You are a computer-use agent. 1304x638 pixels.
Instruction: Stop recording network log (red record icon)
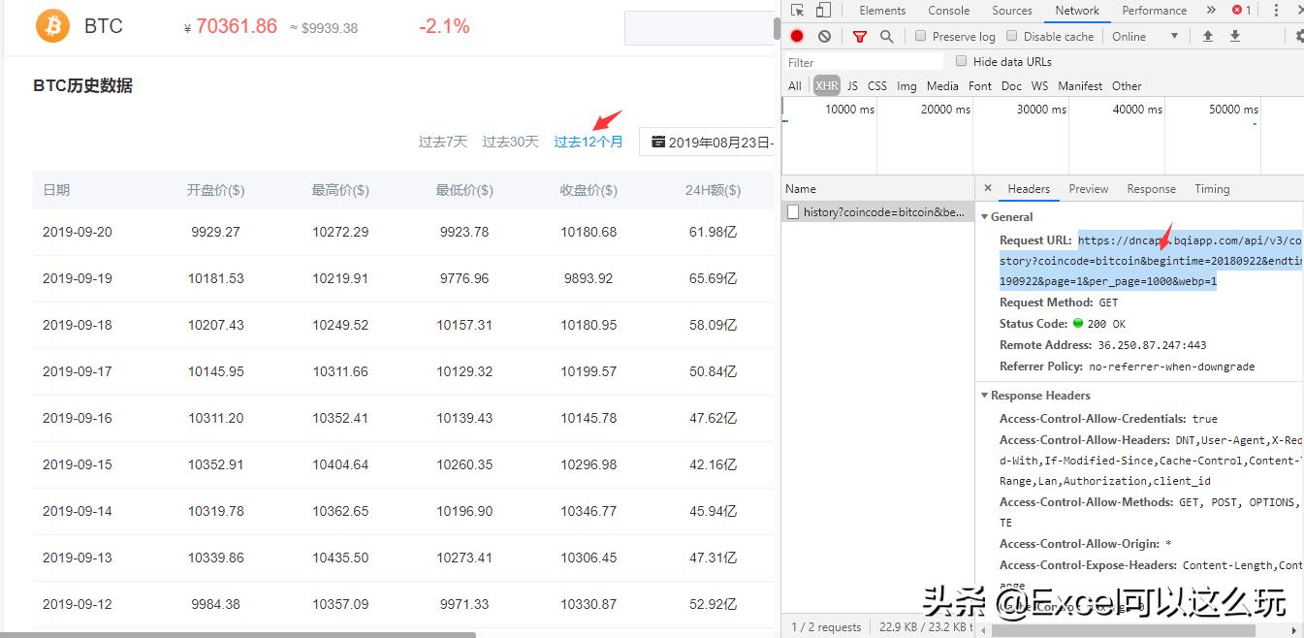click(797, 36)
